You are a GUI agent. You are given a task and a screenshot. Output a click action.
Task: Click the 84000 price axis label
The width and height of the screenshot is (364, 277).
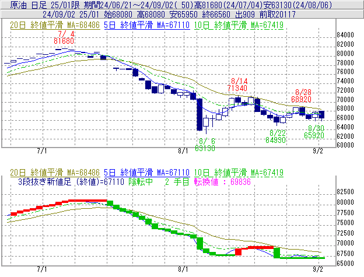click(x=345, y=35)
